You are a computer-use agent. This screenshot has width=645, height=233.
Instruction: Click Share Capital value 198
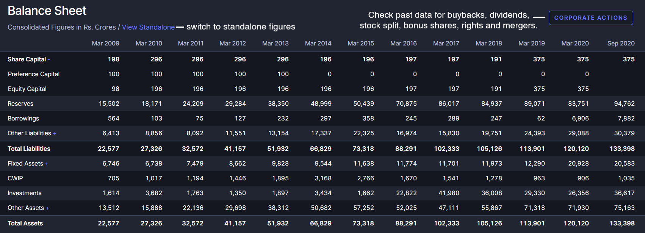click(x=113, y=59)
